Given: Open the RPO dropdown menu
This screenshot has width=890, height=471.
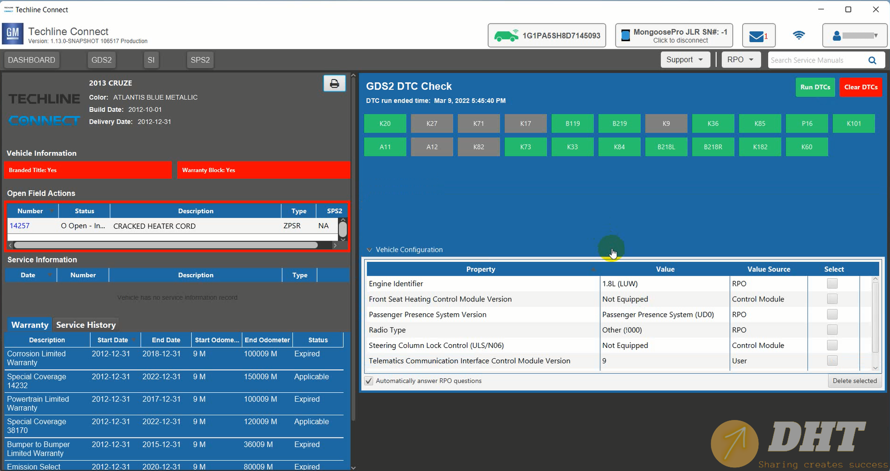Looking at the screenshot, I should click(x=740, y=60).
